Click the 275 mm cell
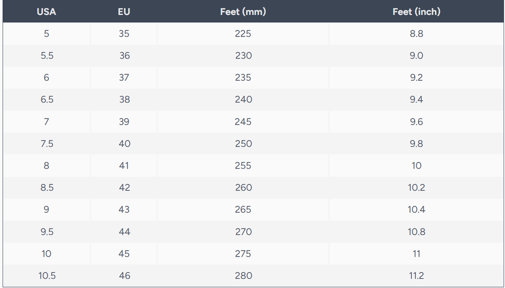This screenshot has height=288, width=505. pos(243,254)
